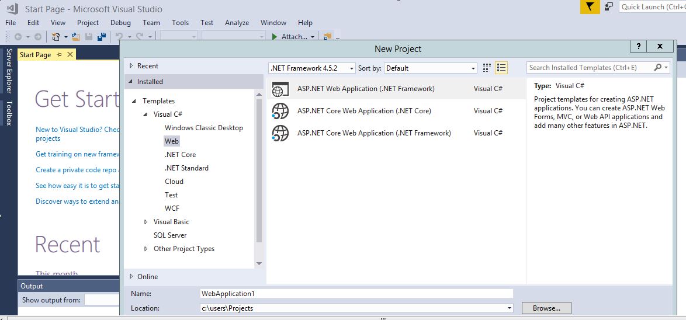Click the Open File toolbar icon
This screenshot has width=686, height=320.
click(76, 37)
